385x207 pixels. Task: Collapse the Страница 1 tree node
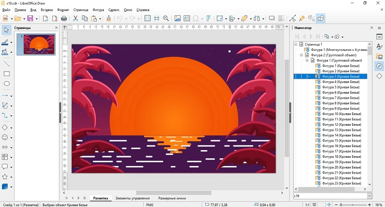click(x=296, y=44)
